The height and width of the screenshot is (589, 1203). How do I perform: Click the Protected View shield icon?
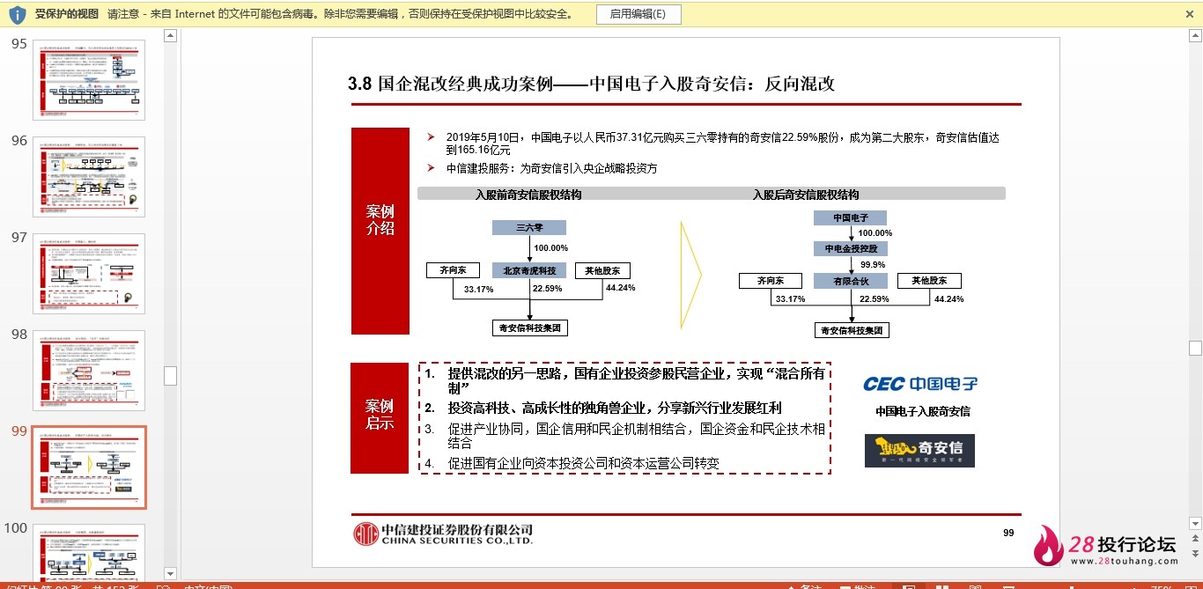17,14
